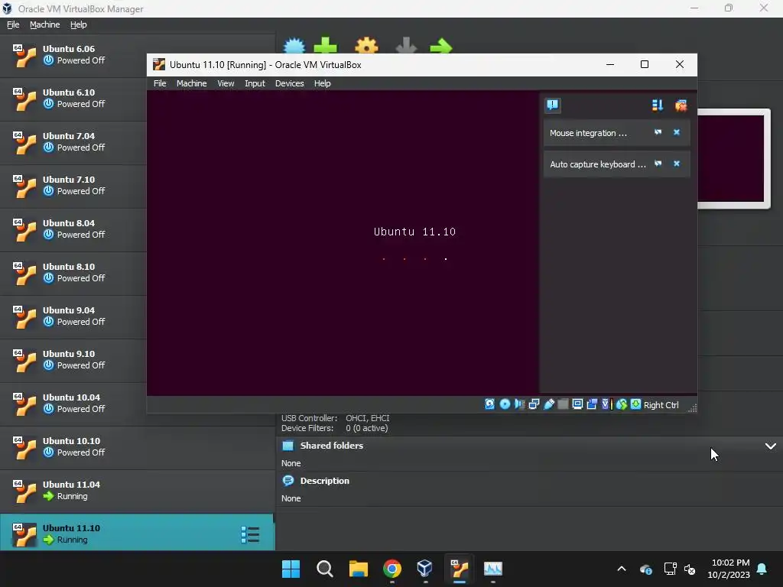Image resolution: width=783 pixels, height=587 pixels.
Task: Click the Discard grey down-arrow icon
Action: coord(406,45)
